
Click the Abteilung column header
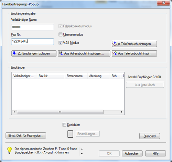[99, 76]
